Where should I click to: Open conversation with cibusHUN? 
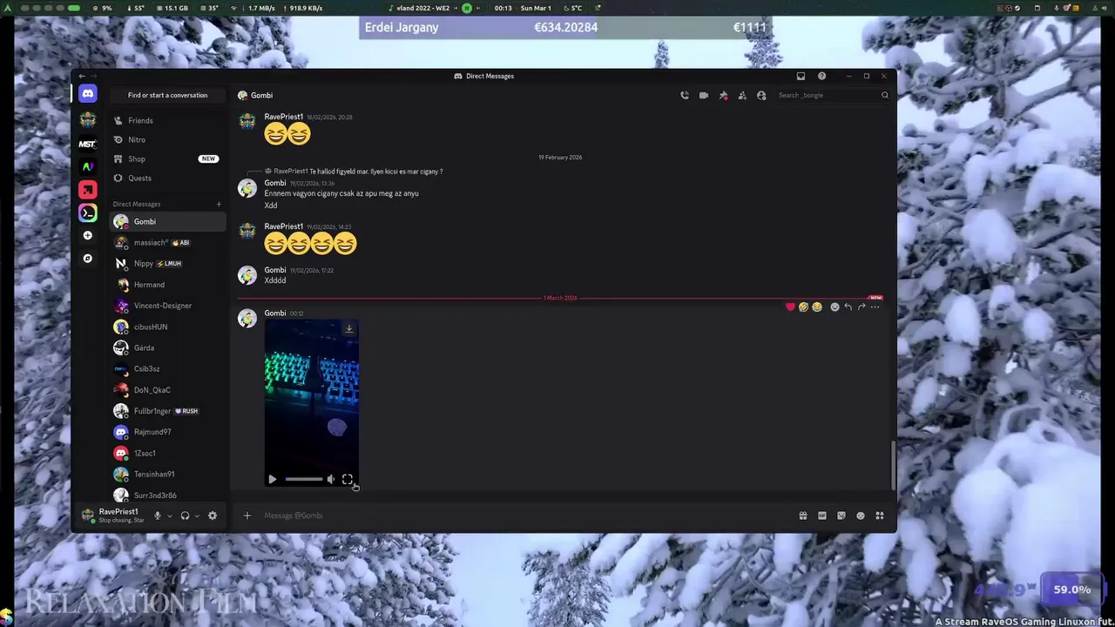[x=168, y=327]
